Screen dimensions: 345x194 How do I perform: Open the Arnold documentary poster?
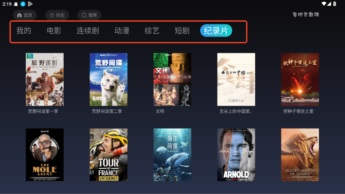[x=236, y=155]
